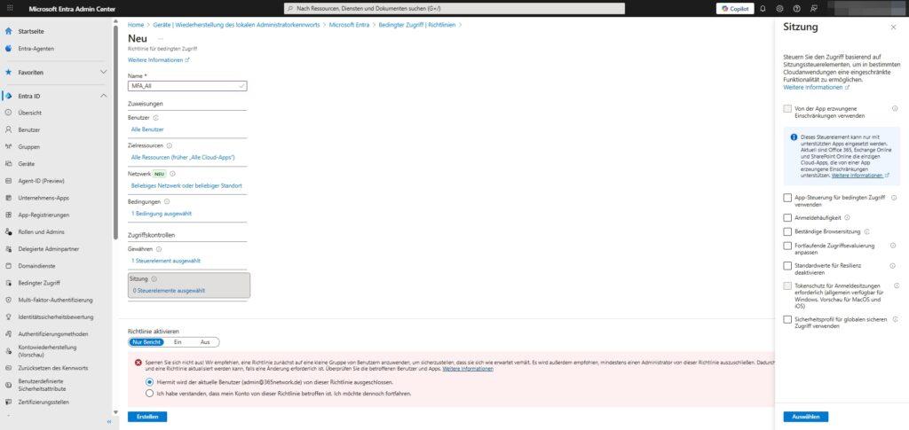
Task: Click the Authentifizierungsmethoden sidebar icon
Action: tap(8, 334)
